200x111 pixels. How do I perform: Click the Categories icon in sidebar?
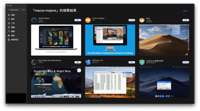[9, 35]
